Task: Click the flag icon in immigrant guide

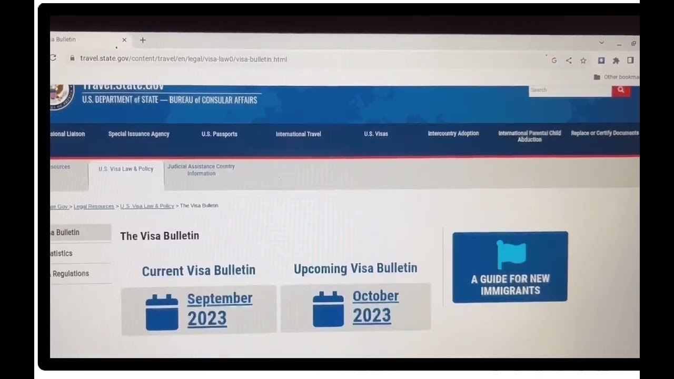Action: coord(511,255)
